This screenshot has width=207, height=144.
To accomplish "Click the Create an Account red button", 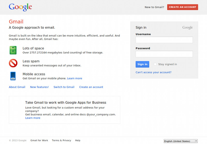I will pos(183,7).
